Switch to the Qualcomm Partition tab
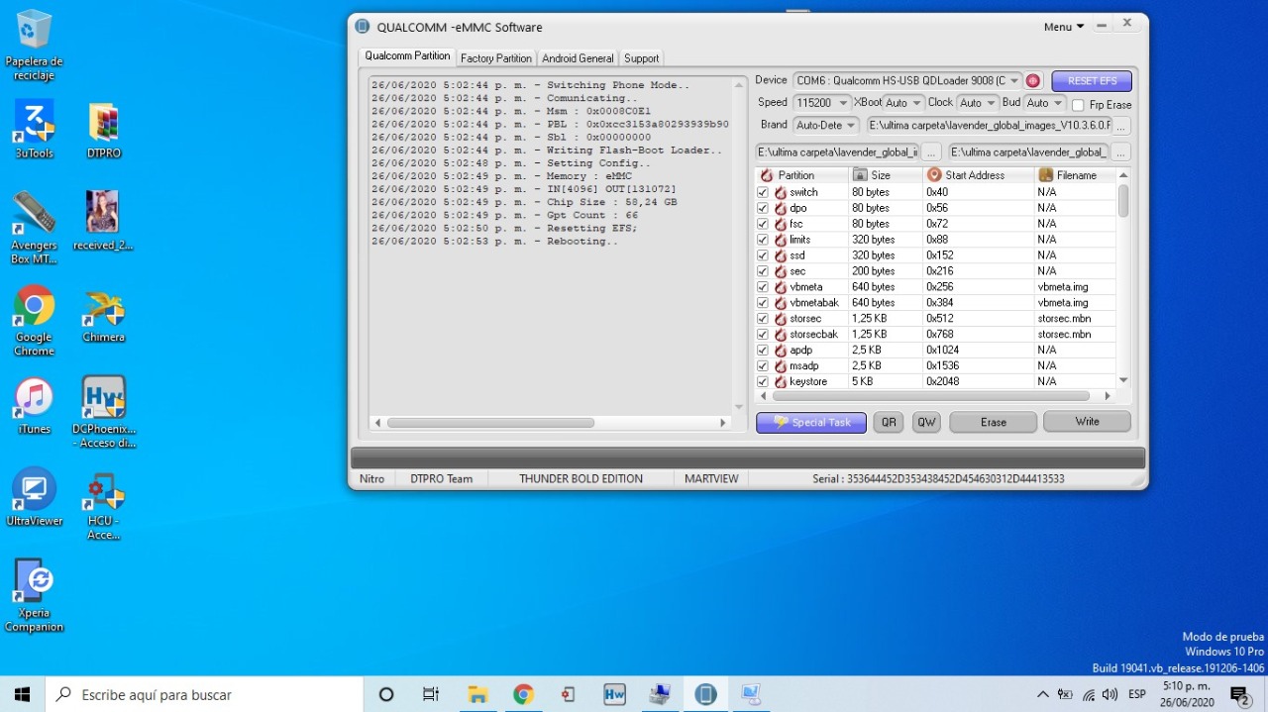The height and width of the screenshot is (712, 1268). [406, 56]
